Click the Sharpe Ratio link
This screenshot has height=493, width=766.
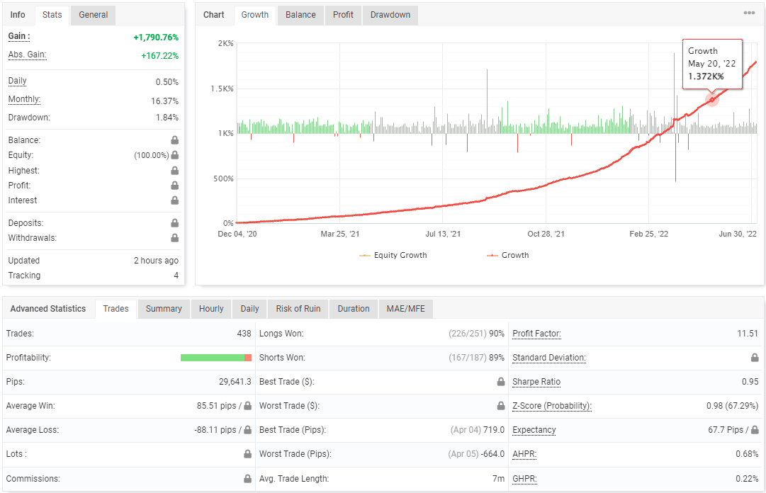pos(536,382)
